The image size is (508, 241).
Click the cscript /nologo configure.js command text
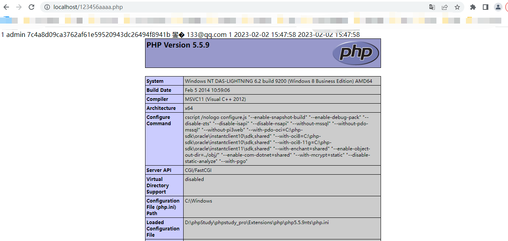[278, 139]
